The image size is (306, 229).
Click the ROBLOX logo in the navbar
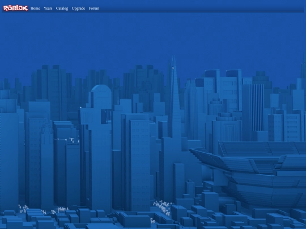tap(16, 8)
